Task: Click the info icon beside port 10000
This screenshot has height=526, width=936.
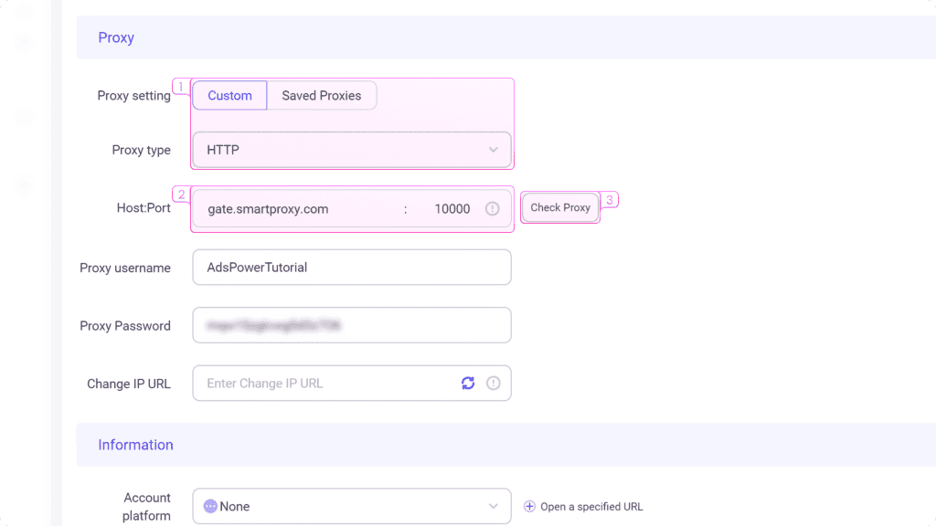Action: coord(493,209)
